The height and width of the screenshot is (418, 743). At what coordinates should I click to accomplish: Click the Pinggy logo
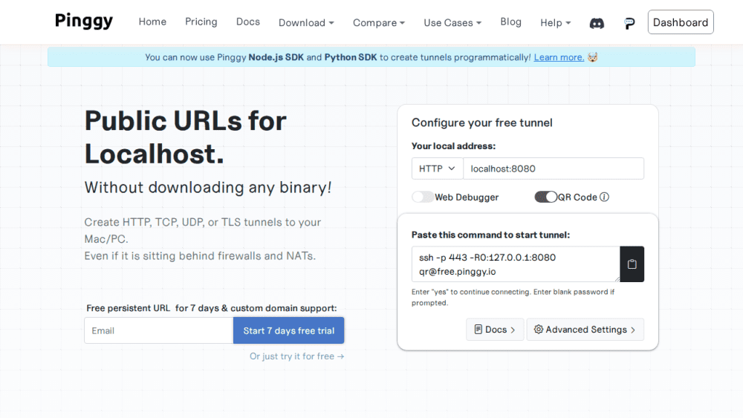coord(84,22)
